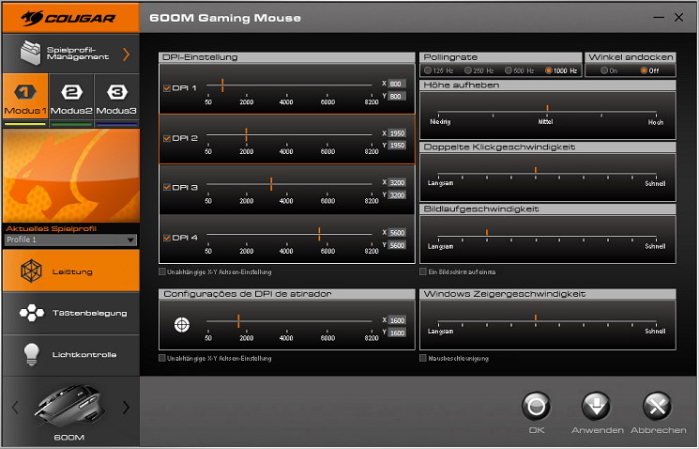Switch to the Modus3 tab
This screenshot has width=699, height=449.
point(116,99)
